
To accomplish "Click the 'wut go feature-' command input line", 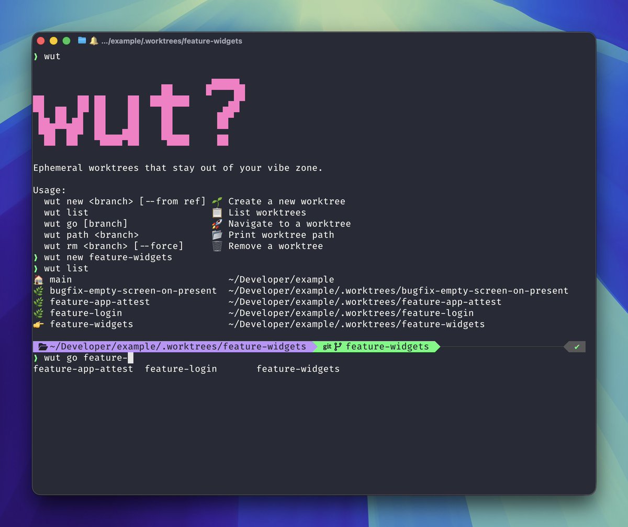I will coord(84,358).
